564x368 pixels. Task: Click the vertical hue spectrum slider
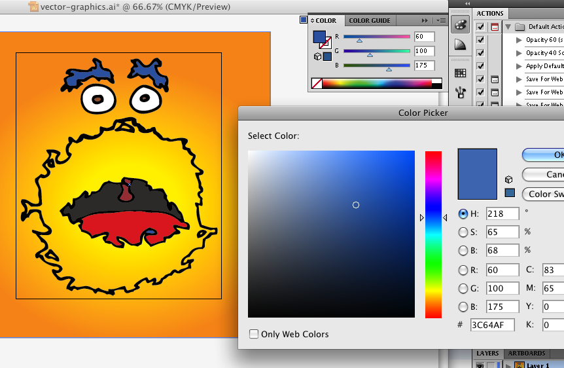coord(433,234)
